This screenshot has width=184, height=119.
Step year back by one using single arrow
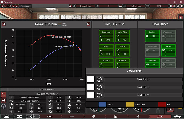(5, 6)
